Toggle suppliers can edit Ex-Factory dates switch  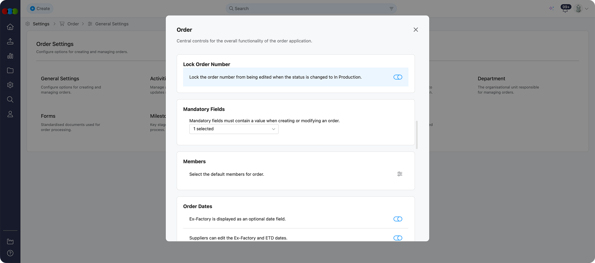[398, 238]
